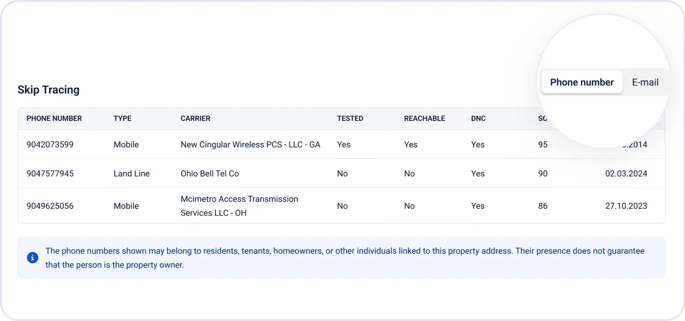
Task: Select phone number 9047577945
Action: (x=50, y=174)
